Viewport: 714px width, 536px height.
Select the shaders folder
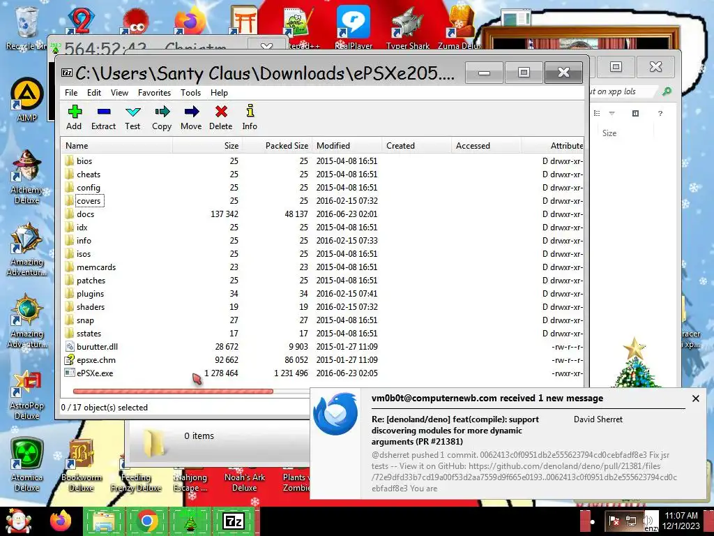pyautogui.click(x=91, y=307)
